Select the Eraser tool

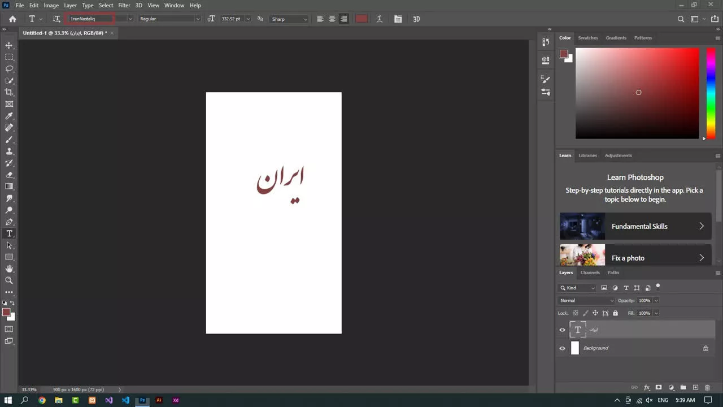tap(9, 175)
